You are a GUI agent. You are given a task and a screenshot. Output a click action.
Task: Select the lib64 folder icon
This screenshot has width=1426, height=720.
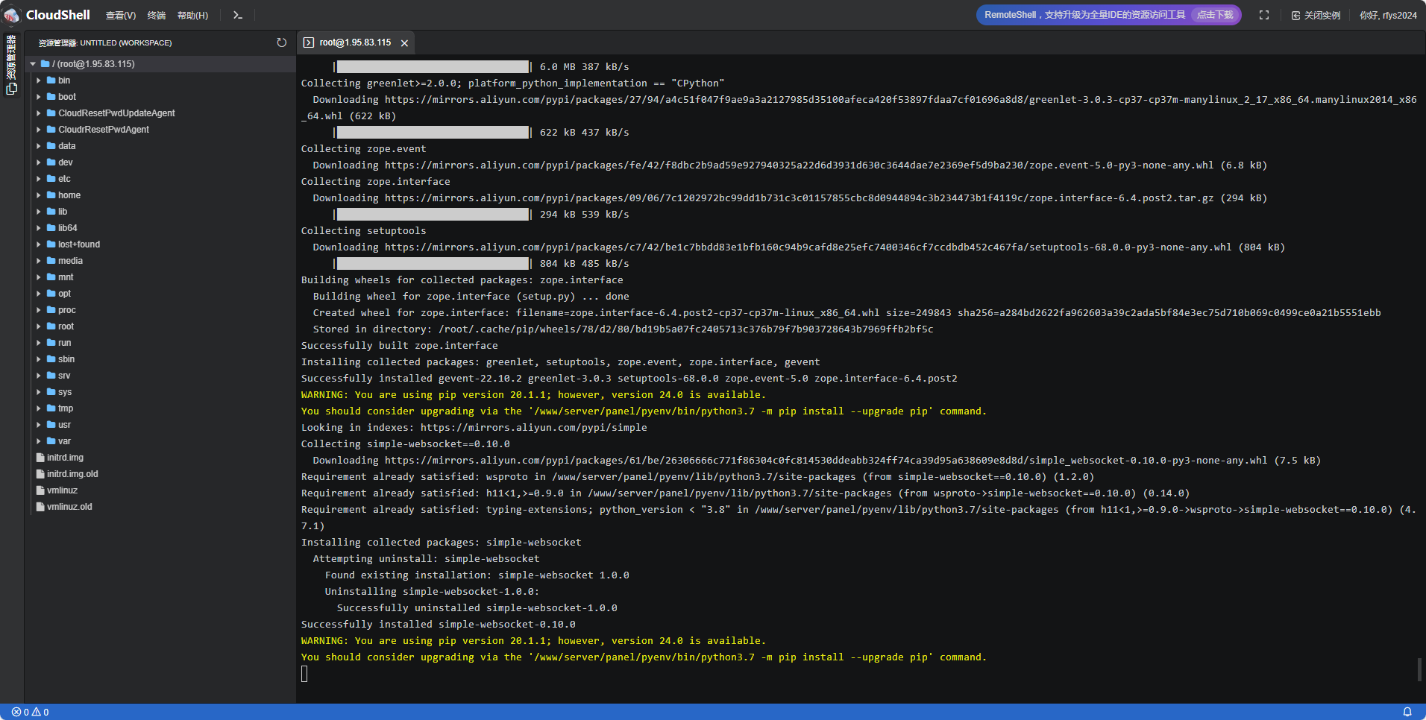pyautogui.click(x=51, y=228)
